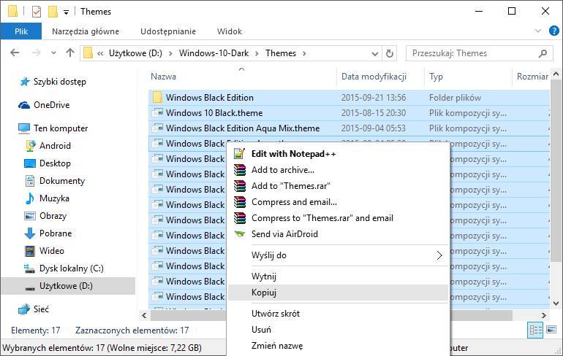This screenshot has width=563, height=356.
Task: Click the New folder icon in title bar
Action: (x=53, y=12)
